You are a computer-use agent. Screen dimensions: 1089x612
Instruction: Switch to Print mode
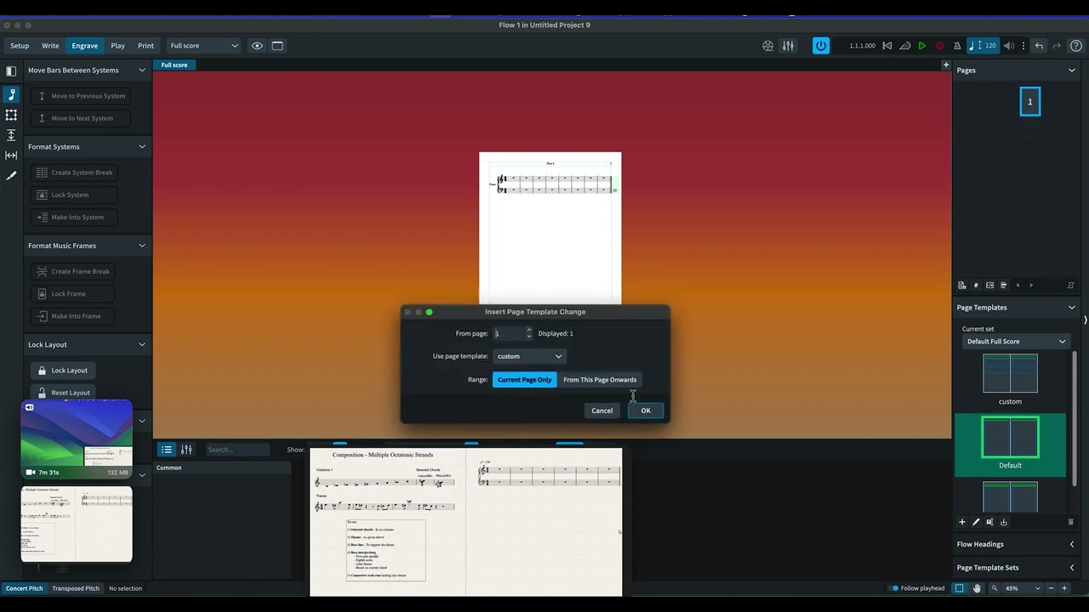click(x=145, y=46)
